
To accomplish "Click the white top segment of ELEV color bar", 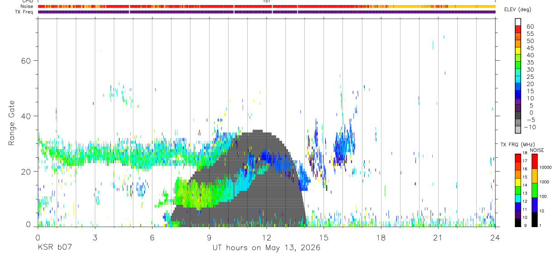I will [x=518, y=21].
